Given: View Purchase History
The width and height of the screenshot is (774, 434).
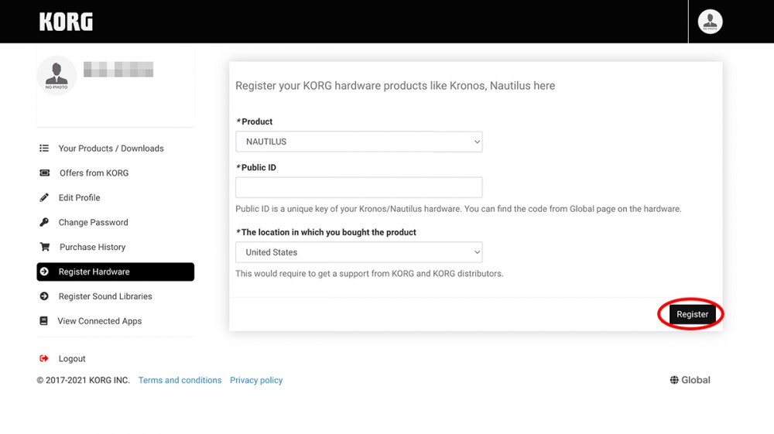Looking at the screenshot, I should (92, 247).
